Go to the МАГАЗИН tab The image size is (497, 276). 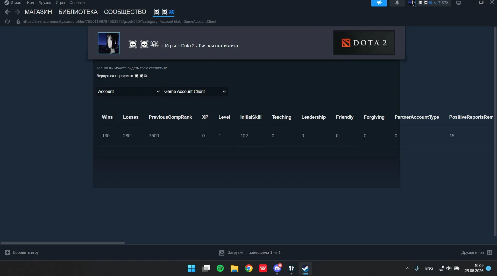(38, 12)
